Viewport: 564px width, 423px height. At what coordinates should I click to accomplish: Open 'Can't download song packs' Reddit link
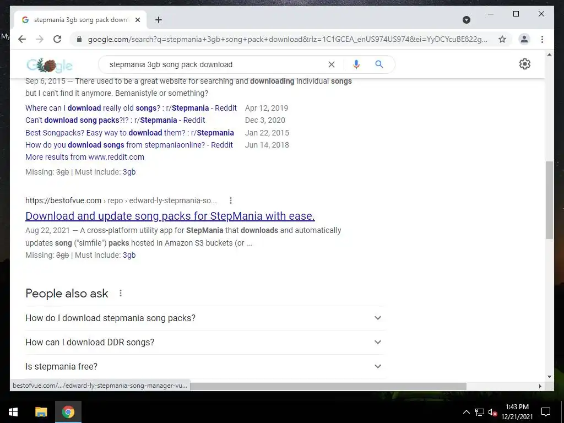pos(115,120)
